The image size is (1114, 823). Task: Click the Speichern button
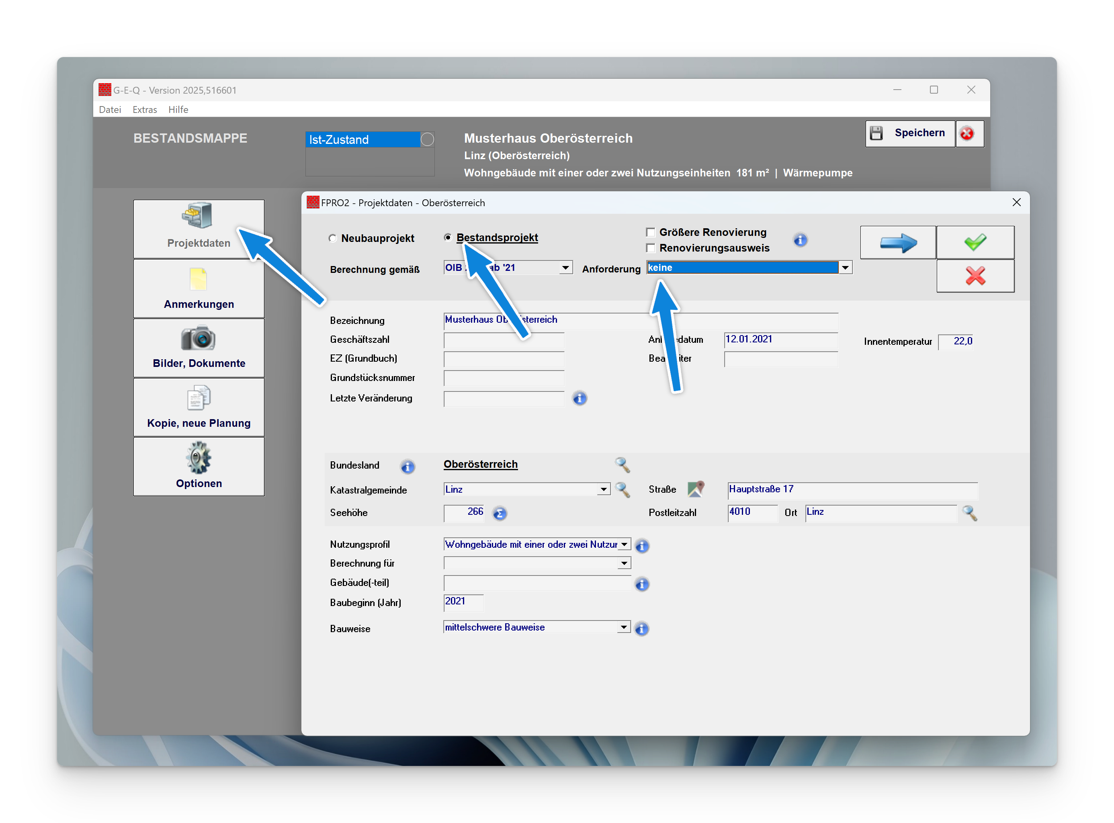pos(910,133)
